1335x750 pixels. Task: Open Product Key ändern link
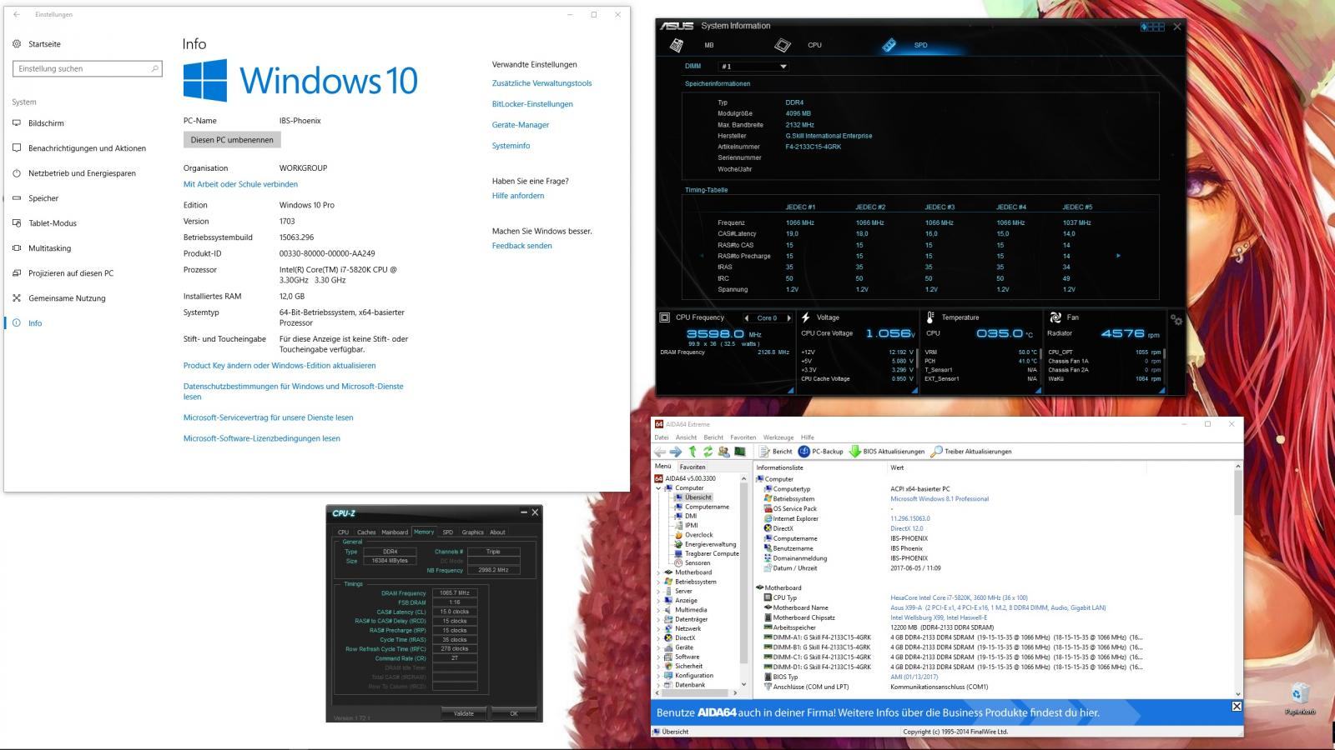[280, 366]
